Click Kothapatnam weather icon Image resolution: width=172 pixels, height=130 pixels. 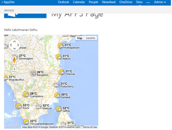pos(61,46)
